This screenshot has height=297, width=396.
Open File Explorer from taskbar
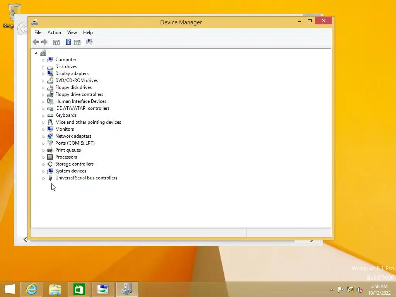pos(55,289)
